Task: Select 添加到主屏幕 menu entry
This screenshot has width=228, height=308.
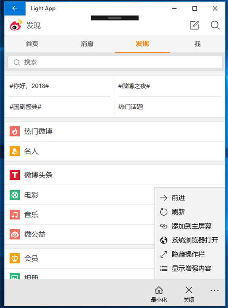Action: click(192, 226)
